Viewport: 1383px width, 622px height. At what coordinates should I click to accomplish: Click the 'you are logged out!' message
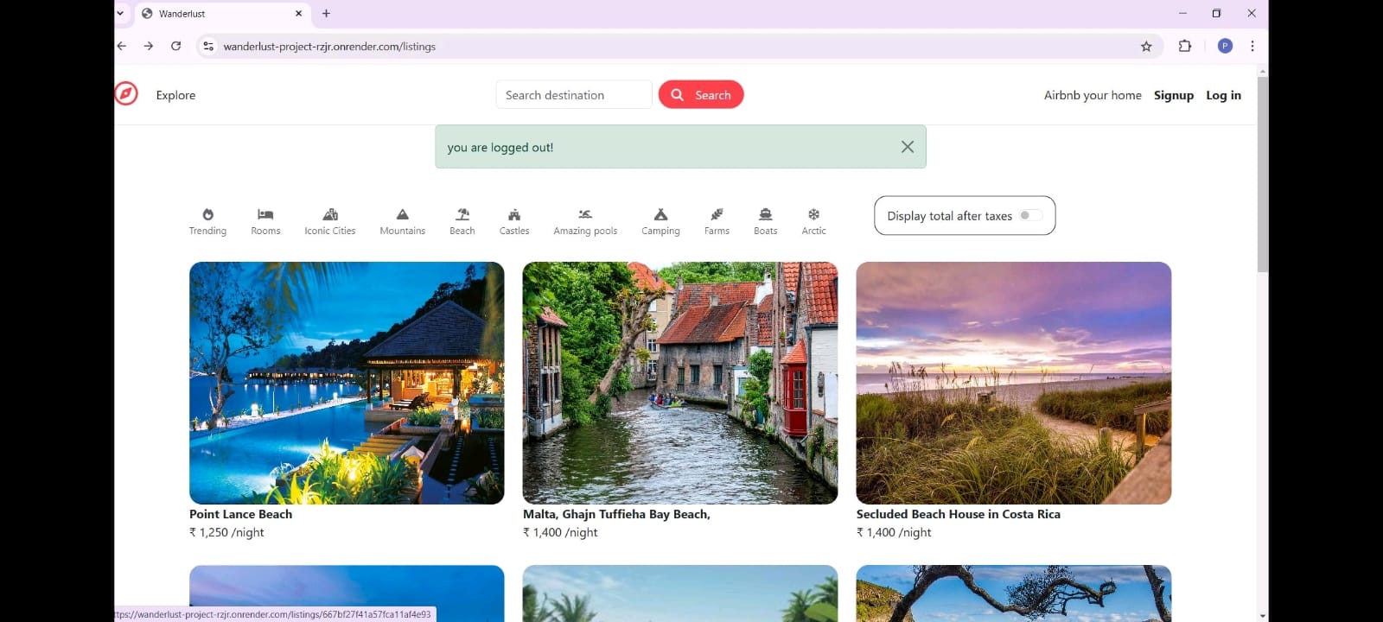point(500,148)
